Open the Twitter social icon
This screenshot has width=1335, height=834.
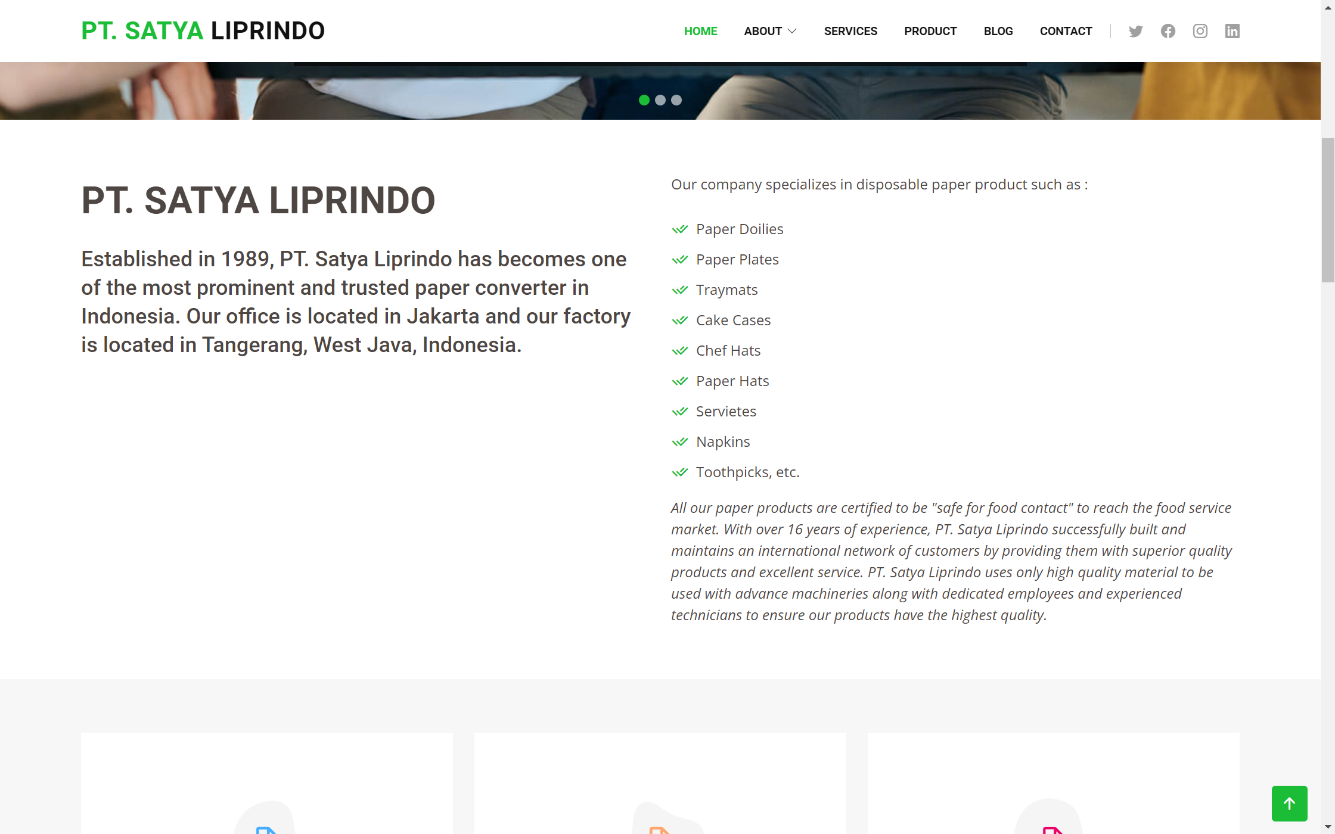(1135, 31)
